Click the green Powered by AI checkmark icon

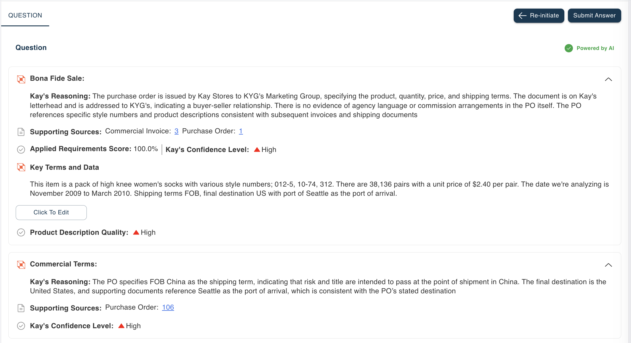click(x=568, y=48)
